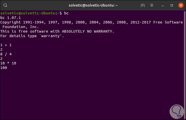This screenshot has height=120, width=186.
Task: Click the 'Foundation, Inc.' line
Action: coord(21,27)
